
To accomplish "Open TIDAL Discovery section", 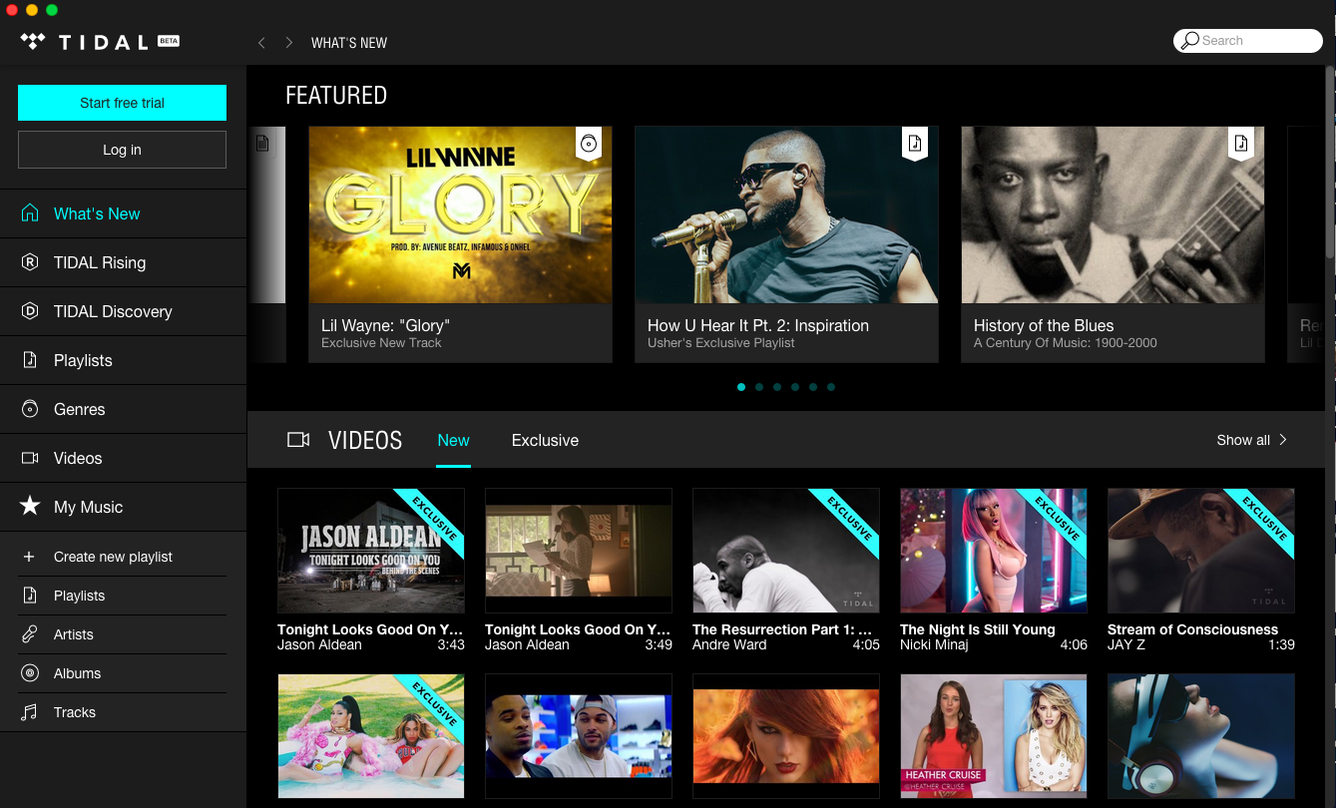I will point(123,311).
